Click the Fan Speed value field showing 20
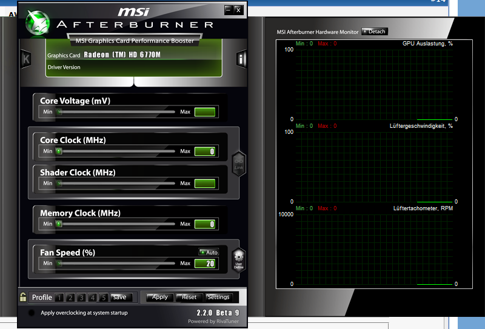485x329 pixels. pos(205,264)
